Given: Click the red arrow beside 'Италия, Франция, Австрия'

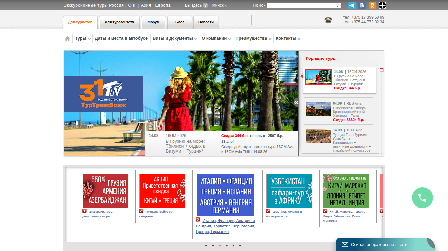Looking at the screenshot, I should click(x=198, y=220).
